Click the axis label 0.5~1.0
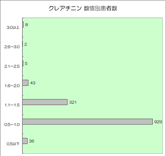Viewport: 165px width, 156px height. click(x=12, y=125)
